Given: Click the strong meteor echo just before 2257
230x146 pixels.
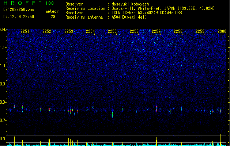Looking at the screenshot, I should coord(157,109).
